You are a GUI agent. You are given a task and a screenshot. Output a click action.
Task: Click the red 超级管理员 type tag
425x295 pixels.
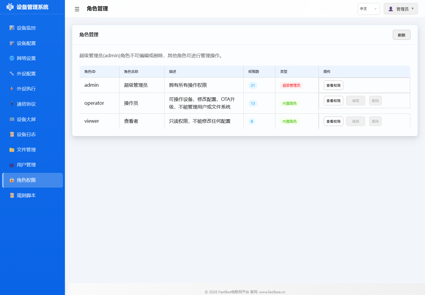point(291,85)
